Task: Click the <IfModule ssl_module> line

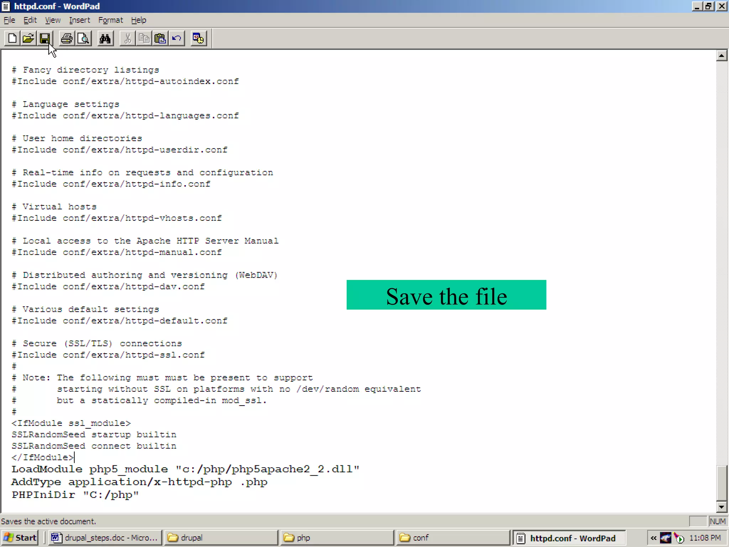Action: (71, 423)
